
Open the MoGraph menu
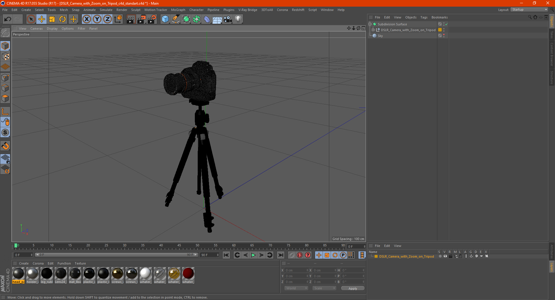pyautogui.click(x=178, y=10)
